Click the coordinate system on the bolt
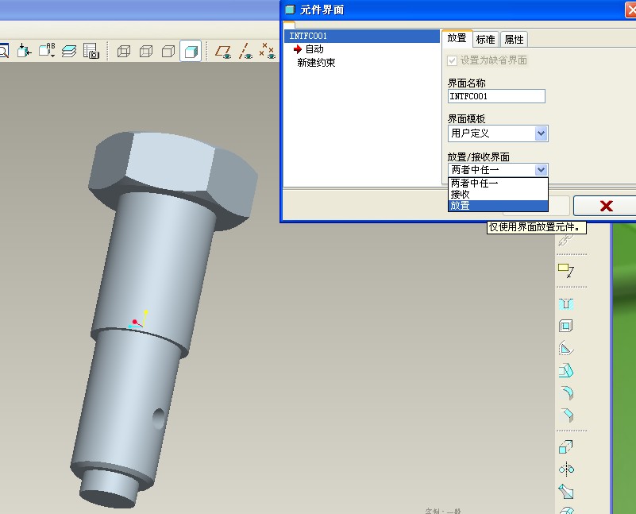The image size is (636, 514). coord(138,319)
